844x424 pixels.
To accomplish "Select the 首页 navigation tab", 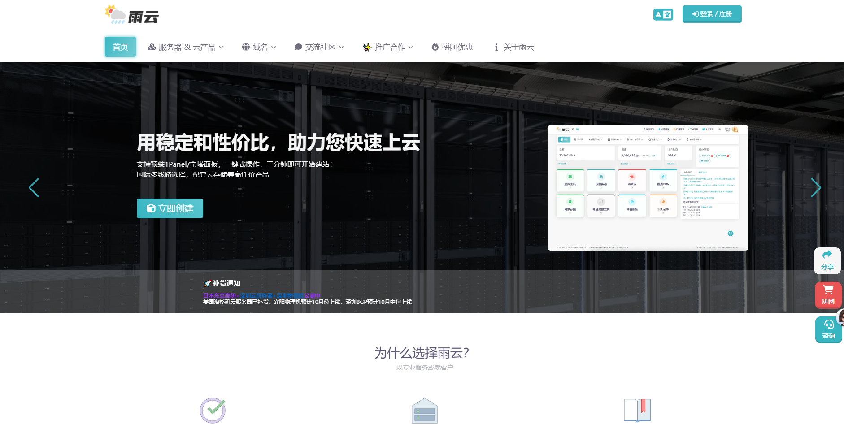I will 120,47.
